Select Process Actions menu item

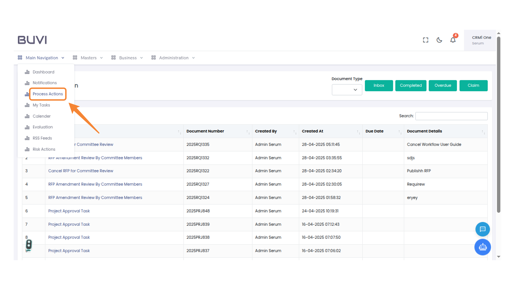click(x=48, y=94)
